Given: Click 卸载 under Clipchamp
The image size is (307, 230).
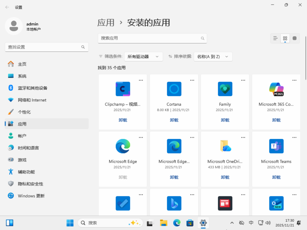Looking at the screenshot, I should pyautogui.click(x=123, y=120).
